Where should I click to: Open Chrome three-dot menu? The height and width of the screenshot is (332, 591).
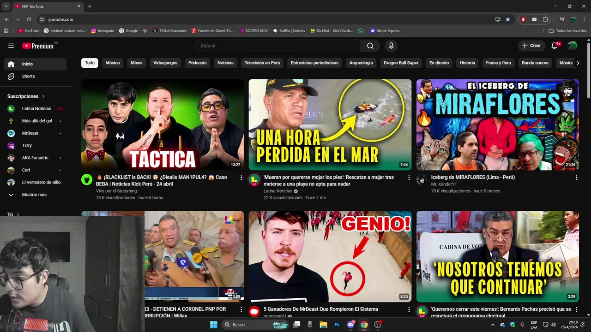584,19
